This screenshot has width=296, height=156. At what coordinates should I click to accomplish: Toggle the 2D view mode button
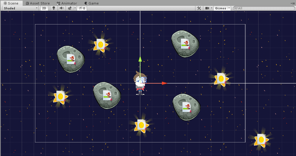44,8
